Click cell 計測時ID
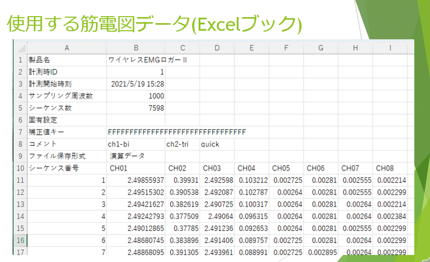 pyautogui.click(x=67, y=72)
